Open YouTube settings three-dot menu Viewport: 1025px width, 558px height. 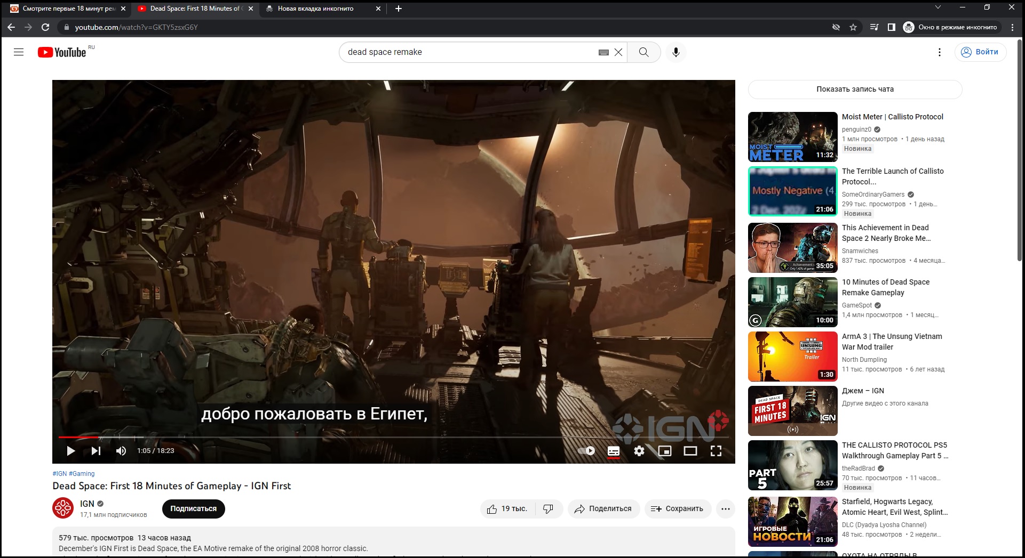(x=940, y=52)
